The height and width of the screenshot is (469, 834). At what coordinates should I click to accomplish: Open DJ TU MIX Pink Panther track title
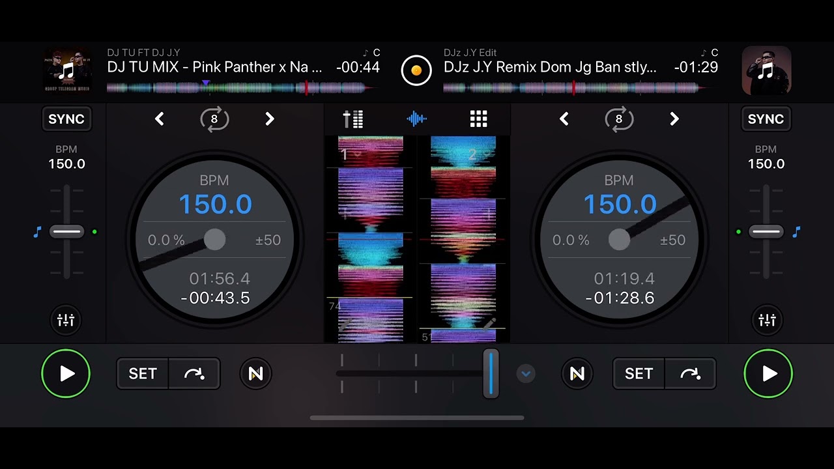click(214, 67)
